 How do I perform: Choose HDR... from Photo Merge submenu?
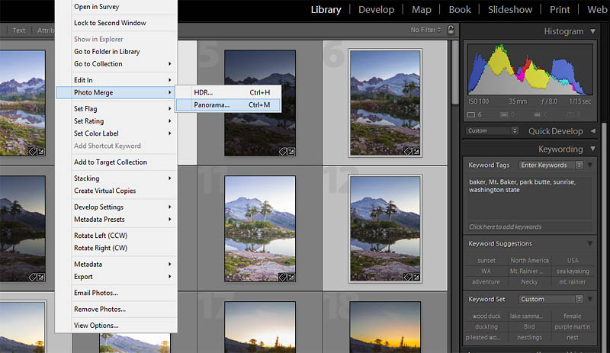228,92
